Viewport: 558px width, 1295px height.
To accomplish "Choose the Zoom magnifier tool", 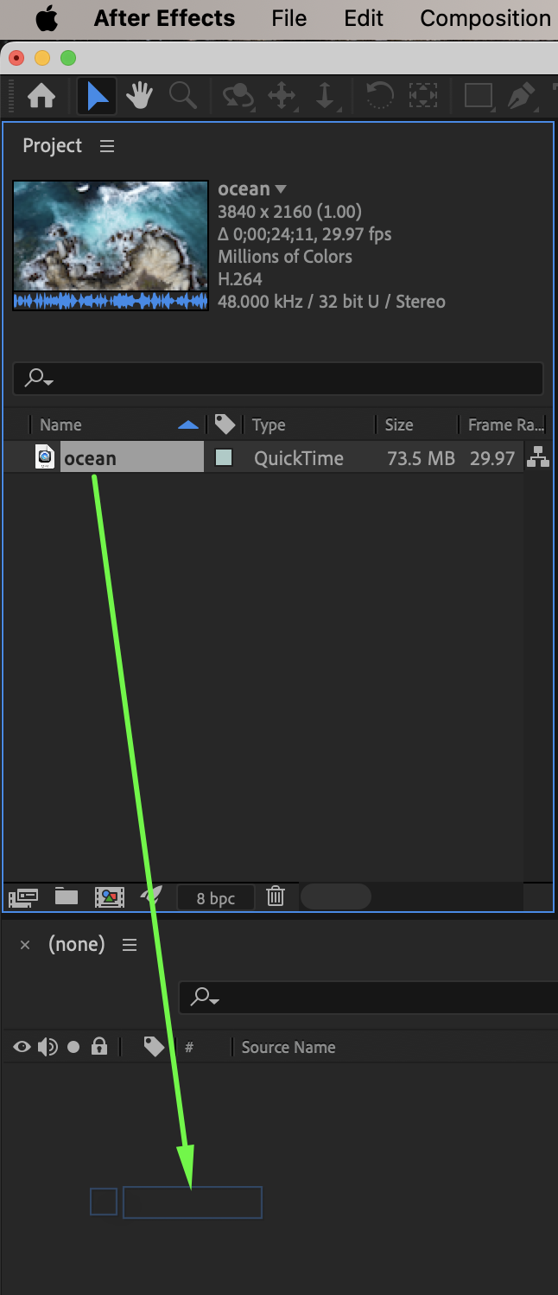I will pyautogui.click(x=182, y=96).
